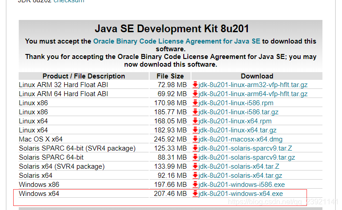Click red download arrow for linux-arm32-vfp-hflt.tar.gz

[x=195, y=85]
